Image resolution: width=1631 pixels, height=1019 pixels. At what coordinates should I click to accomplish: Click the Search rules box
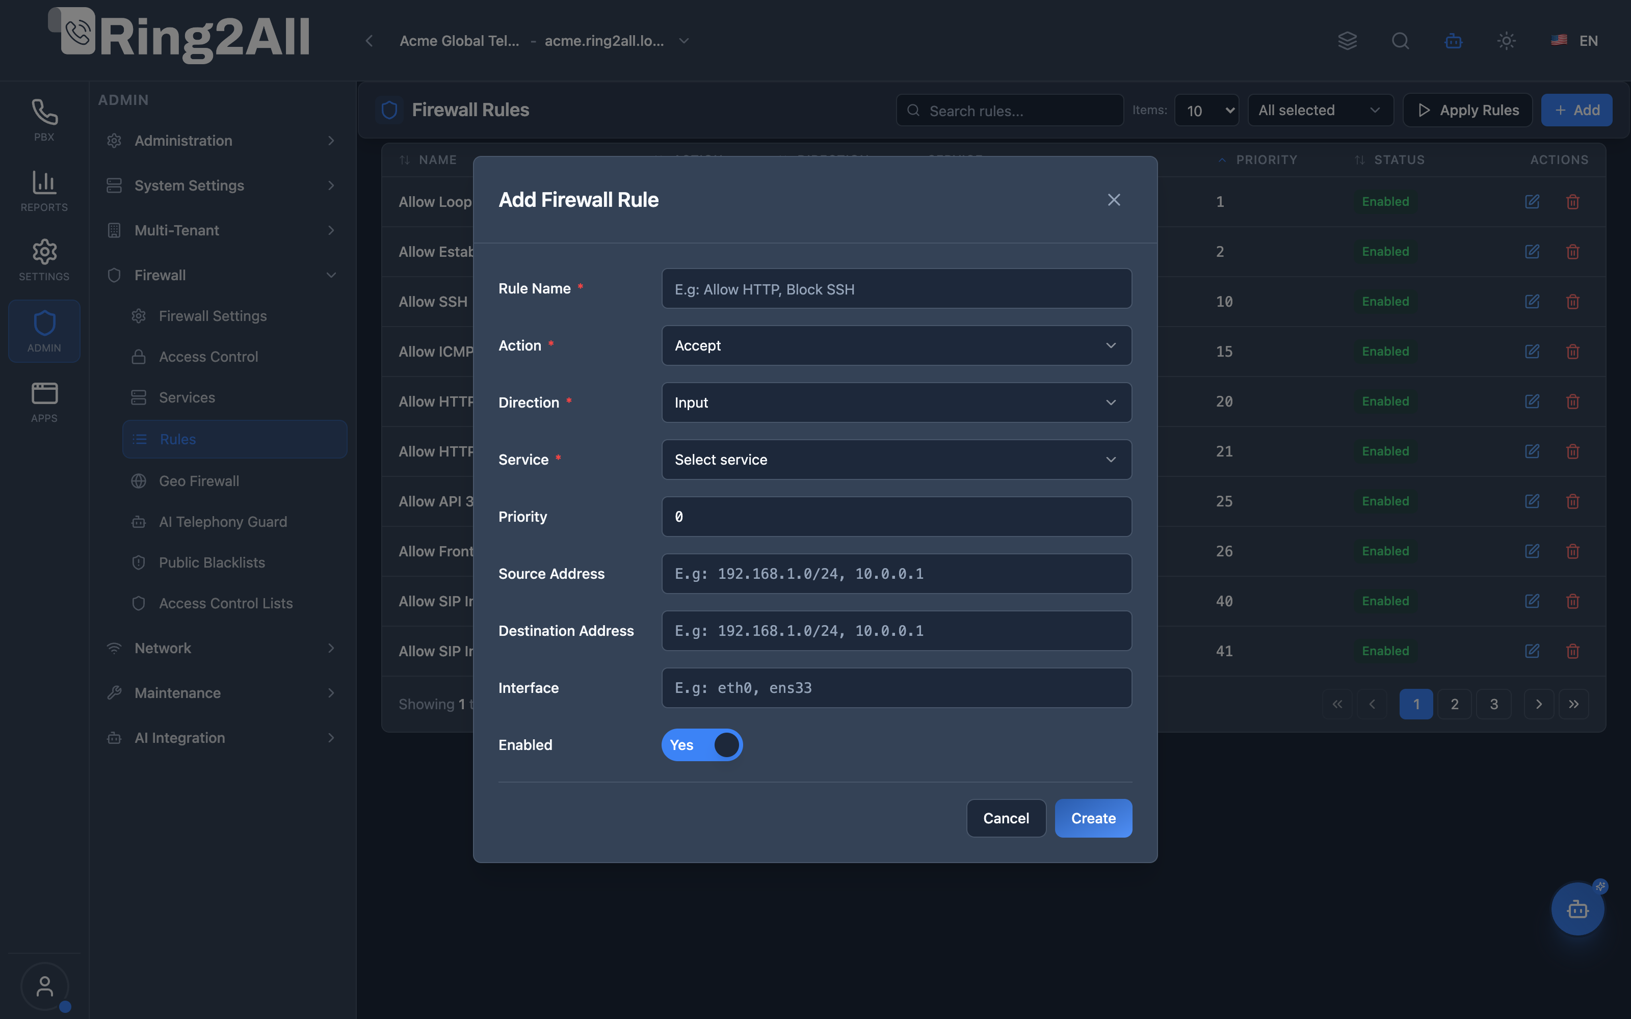[x=1010, y=110]
